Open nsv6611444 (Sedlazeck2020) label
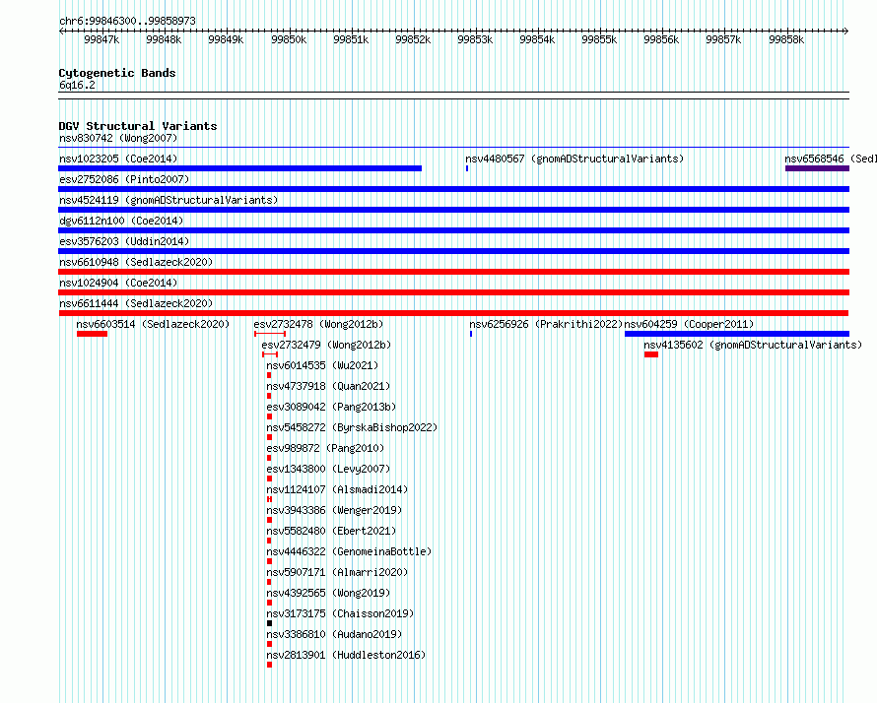Image resolution: width=877 pixels, height=703 pixels. point(136,303)
